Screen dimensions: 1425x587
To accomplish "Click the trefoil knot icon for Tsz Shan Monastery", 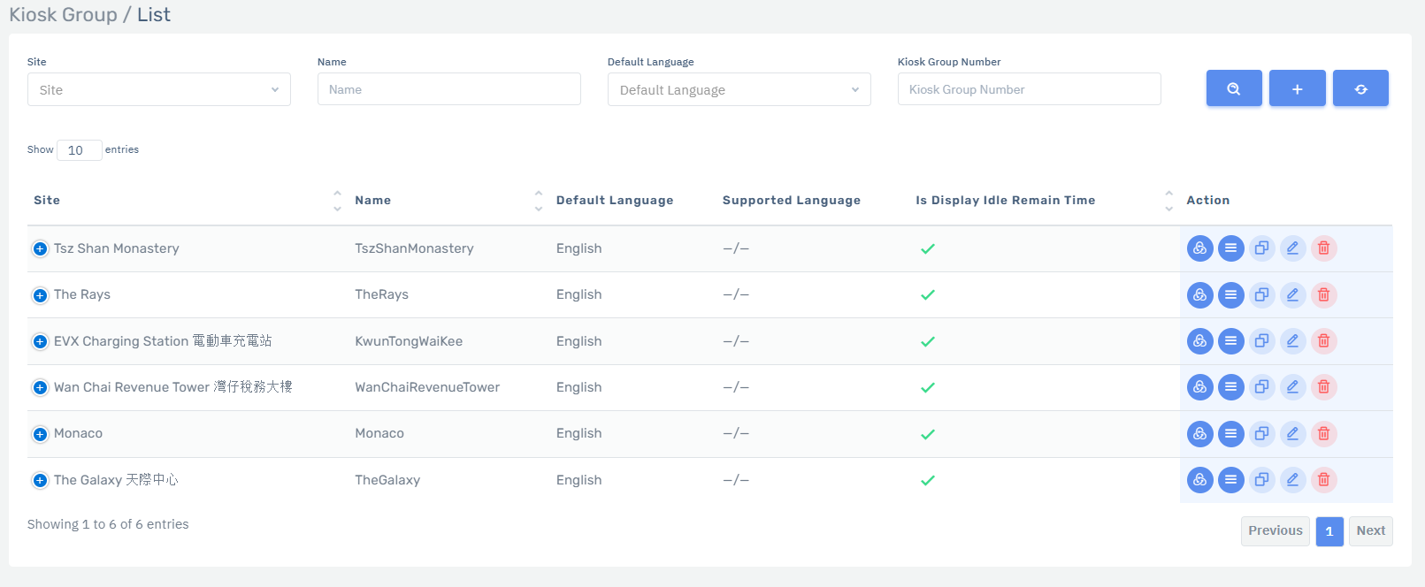I will [x=1199, y=248].
